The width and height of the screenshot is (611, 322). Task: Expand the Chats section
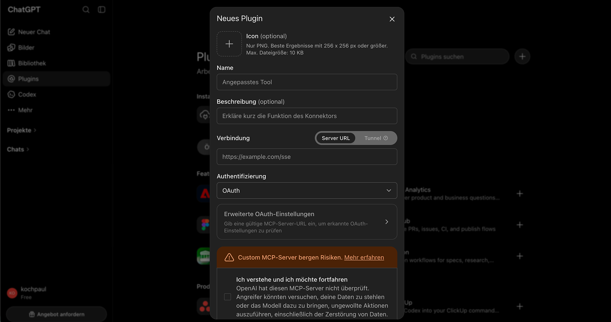18,149
